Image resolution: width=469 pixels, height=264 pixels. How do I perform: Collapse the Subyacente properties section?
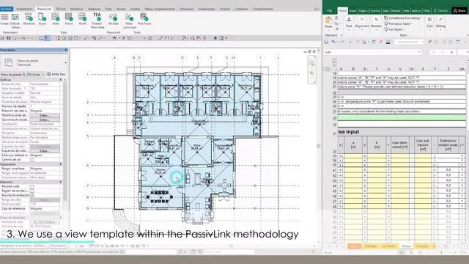click(60, 164)
